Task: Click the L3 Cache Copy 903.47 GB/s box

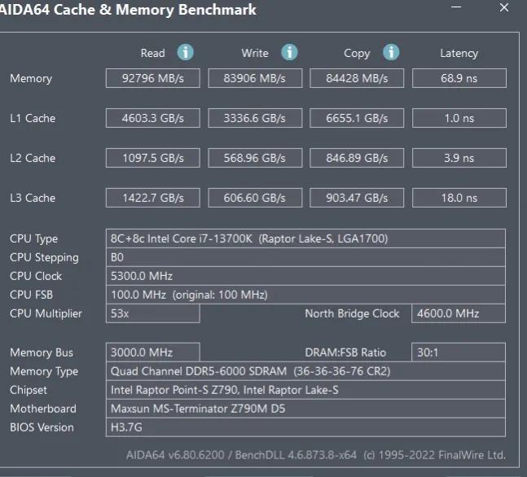Action: click(x=357, y=198)
